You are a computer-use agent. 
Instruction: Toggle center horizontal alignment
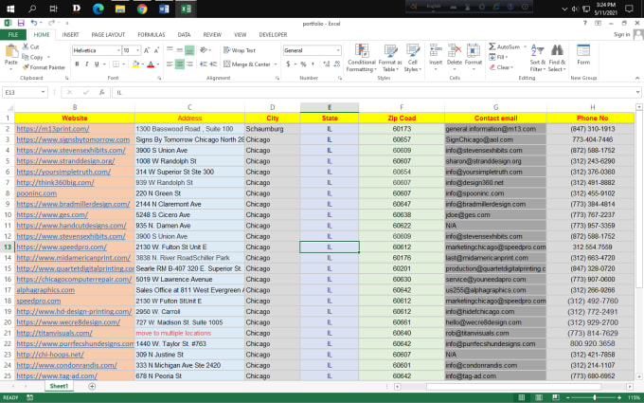click(180, 64)
